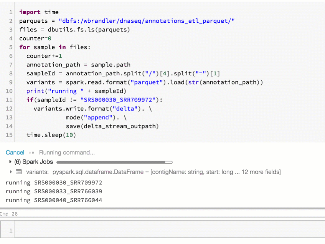Expand the variants DataFrame schema

coord(11,172)
